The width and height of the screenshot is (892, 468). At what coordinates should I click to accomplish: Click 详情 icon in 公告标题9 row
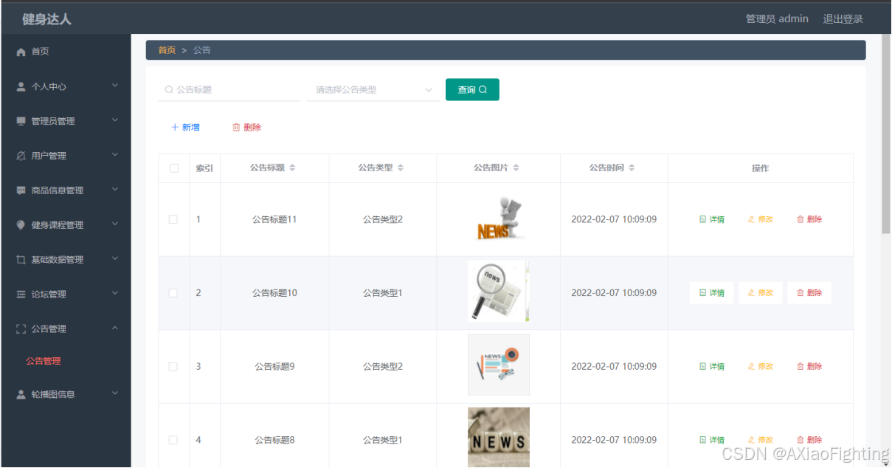703,367
